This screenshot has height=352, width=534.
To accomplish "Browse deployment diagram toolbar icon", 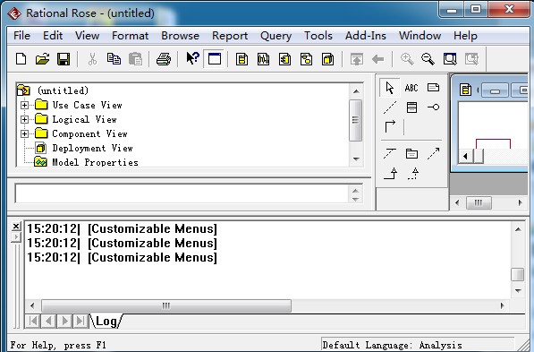I will pyautogui.click(x=327, y=59).
